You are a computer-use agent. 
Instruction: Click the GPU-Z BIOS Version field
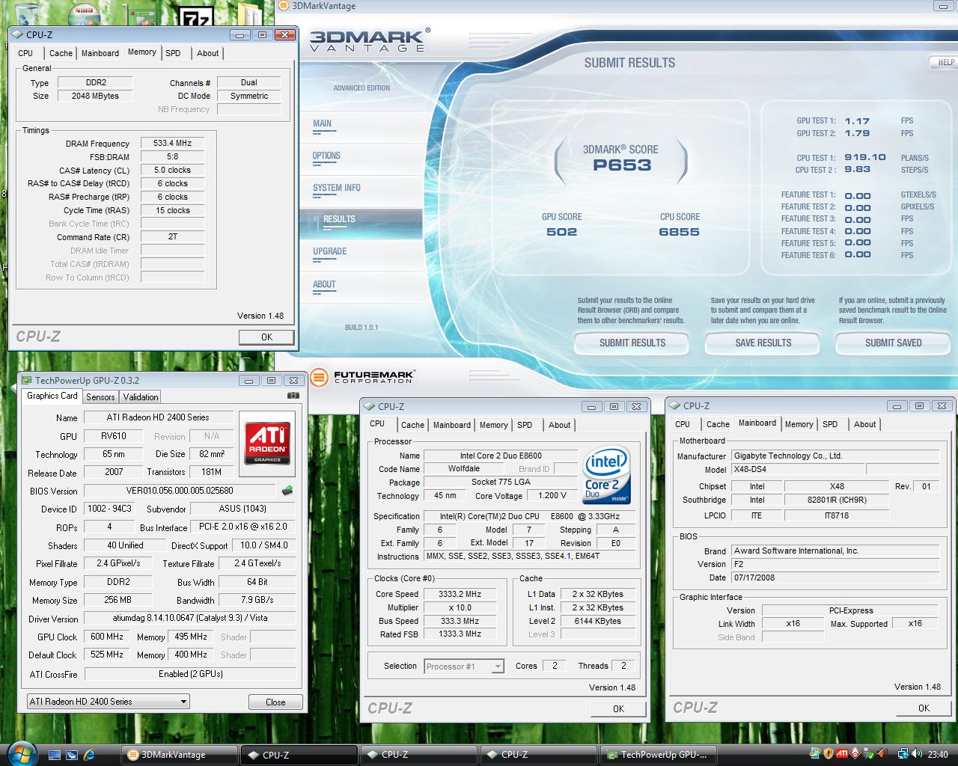180,491
